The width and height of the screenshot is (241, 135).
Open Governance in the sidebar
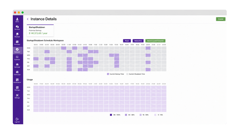coord(17,80)
